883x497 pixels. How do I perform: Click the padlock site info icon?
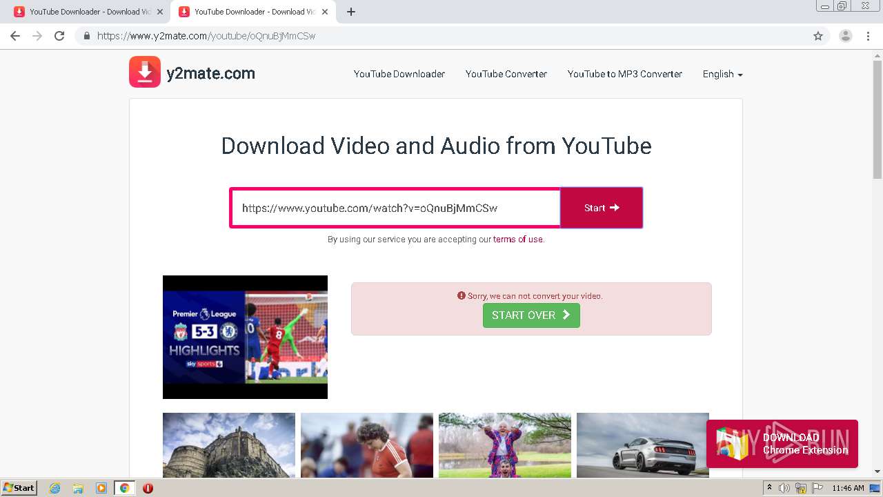click(x=87, y=36)
